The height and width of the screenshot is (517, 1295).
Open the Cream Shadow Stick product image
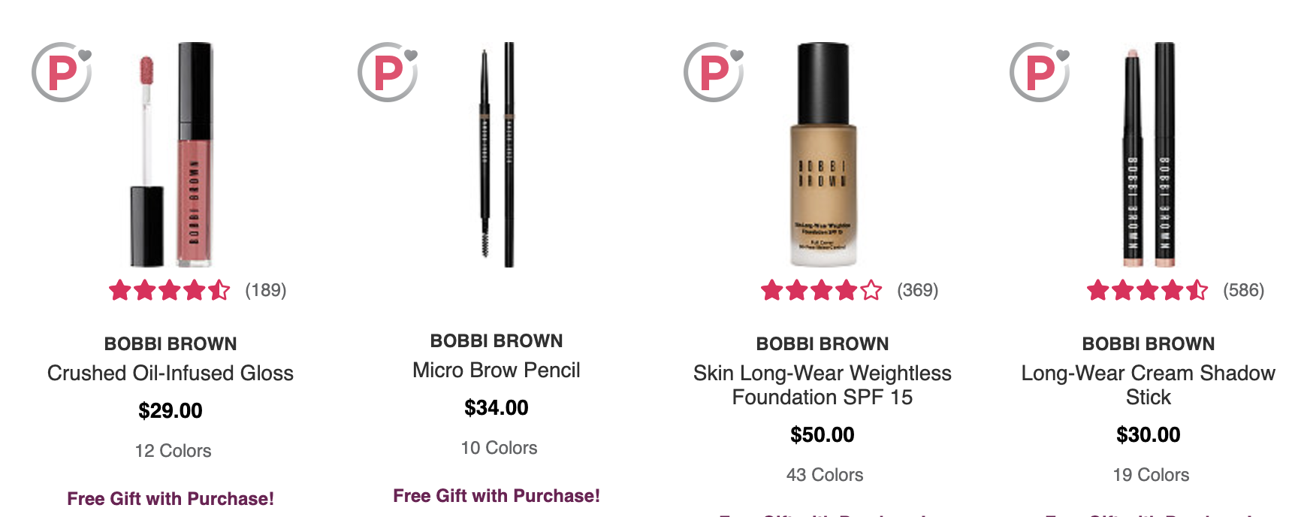click(x=1149, y=155)
